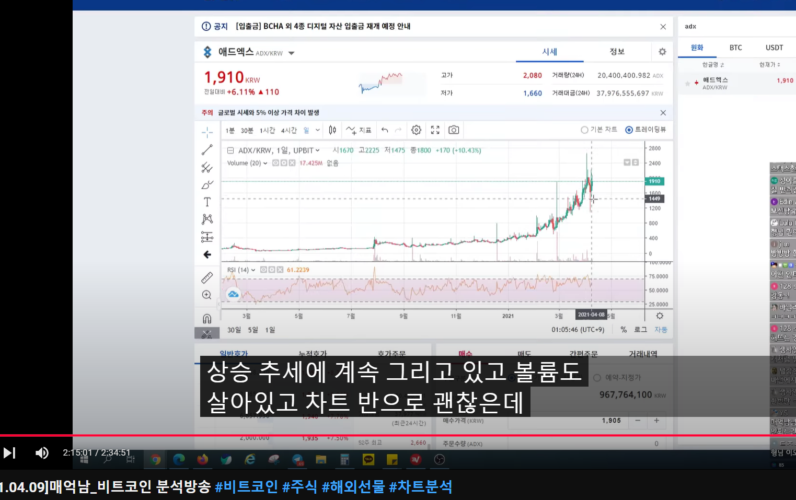Click the back arrow in drawing toolbar
Viewport: 796px width, 500px height.
coord(207,254)
